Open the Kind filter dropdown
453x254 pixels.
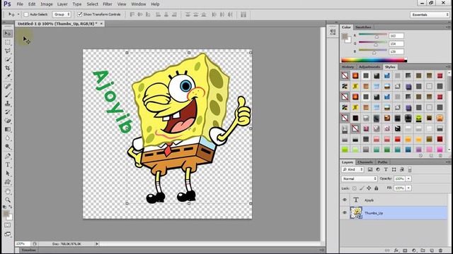352,169
